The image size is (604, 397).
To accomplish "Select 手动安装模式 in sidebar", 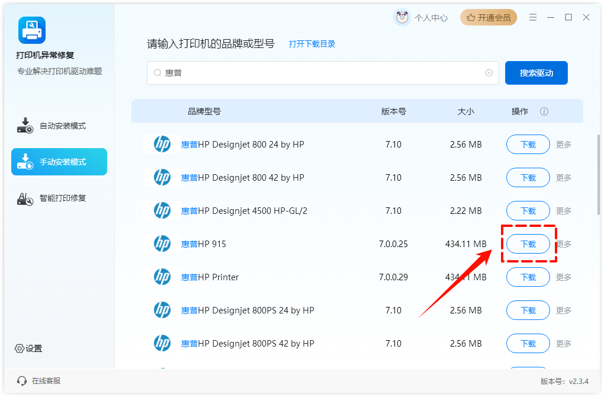I will pyautogui.click(x=59, y=162).
